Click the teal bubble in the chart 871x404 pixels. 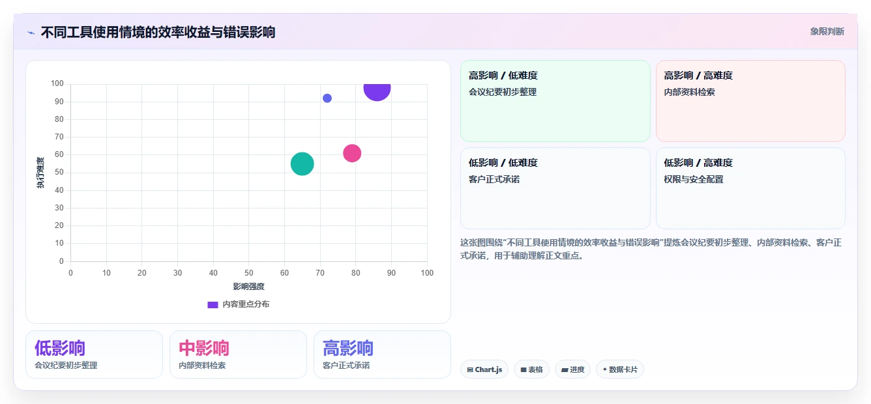tap(302, 164)
